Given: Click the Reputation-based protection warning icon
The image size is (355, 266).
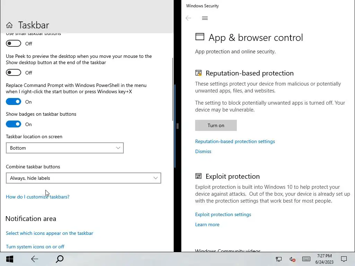Looking at the screenshot, I should tap(198, 73).
